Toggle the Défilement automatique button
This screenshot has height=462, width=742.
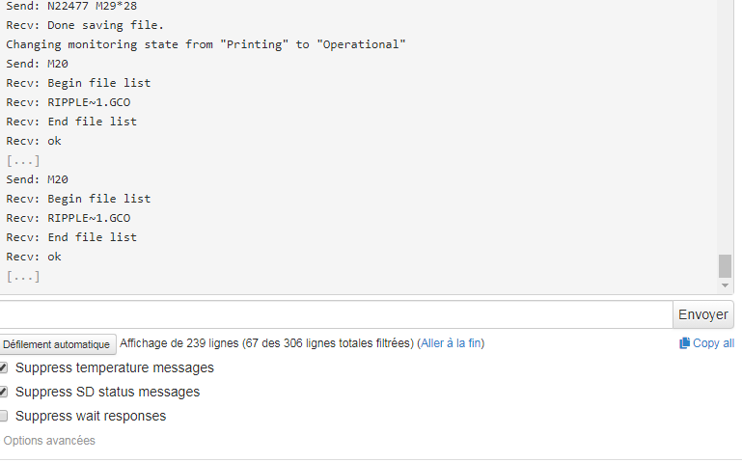[x=57, y=344]
